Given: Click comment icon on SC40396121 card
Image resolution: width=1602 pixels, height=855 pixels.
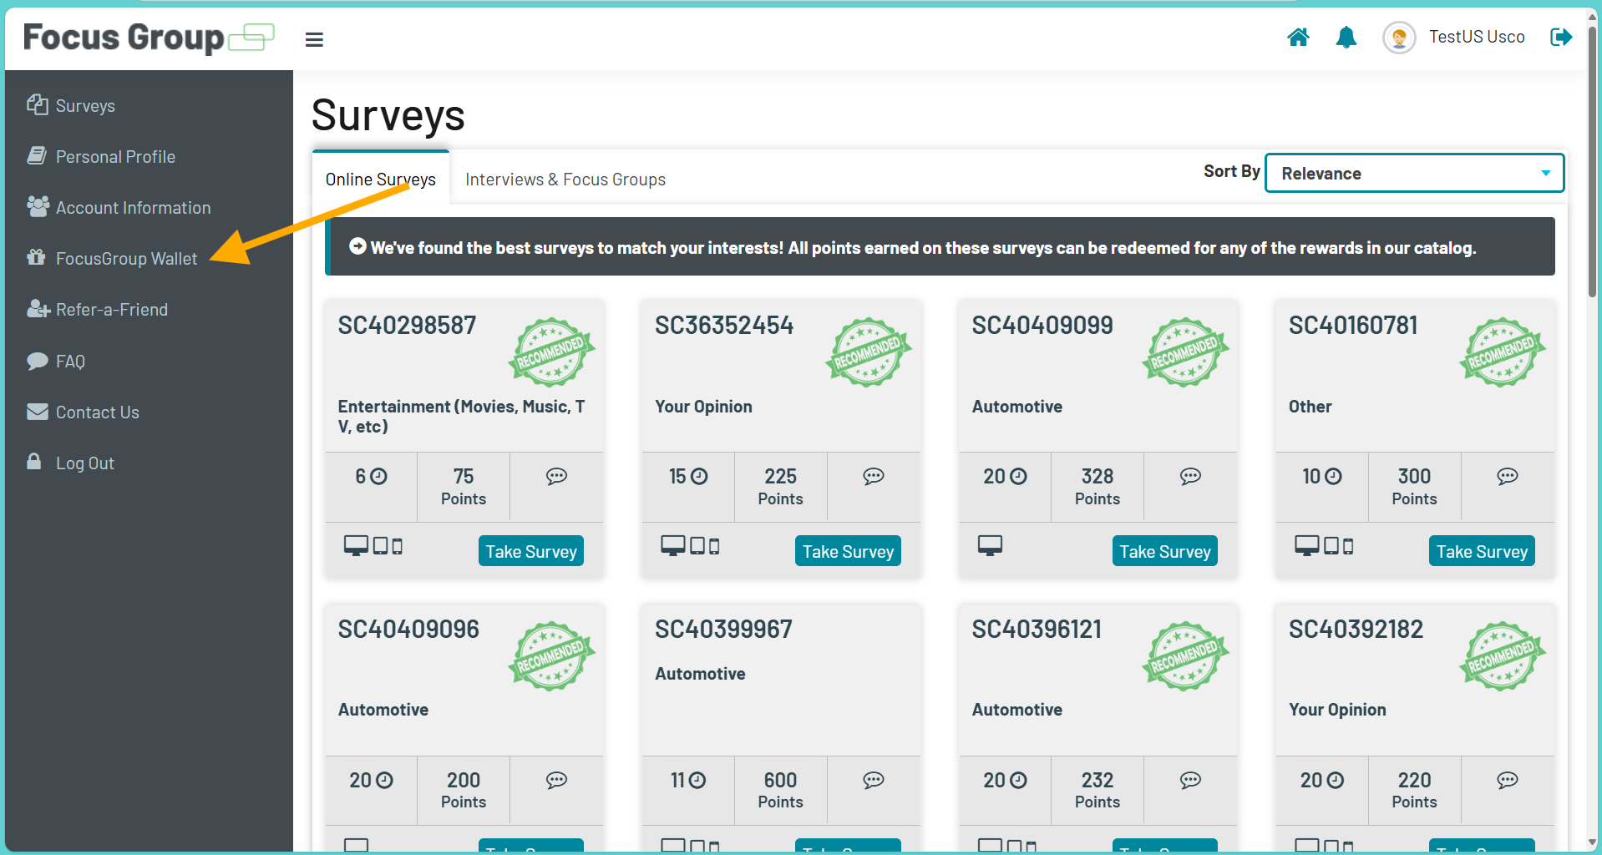Looking at the screenshot, I should pyautogui.click(x=1190, y=780).
